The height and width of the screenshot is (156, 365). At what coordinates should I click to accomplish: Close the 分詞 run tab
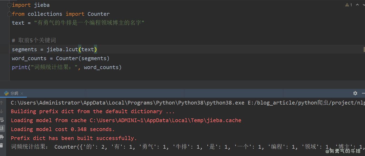pos(22,93)
